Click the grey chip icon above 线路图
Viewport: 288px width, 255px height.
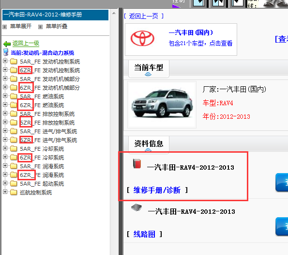click(136, 207)
